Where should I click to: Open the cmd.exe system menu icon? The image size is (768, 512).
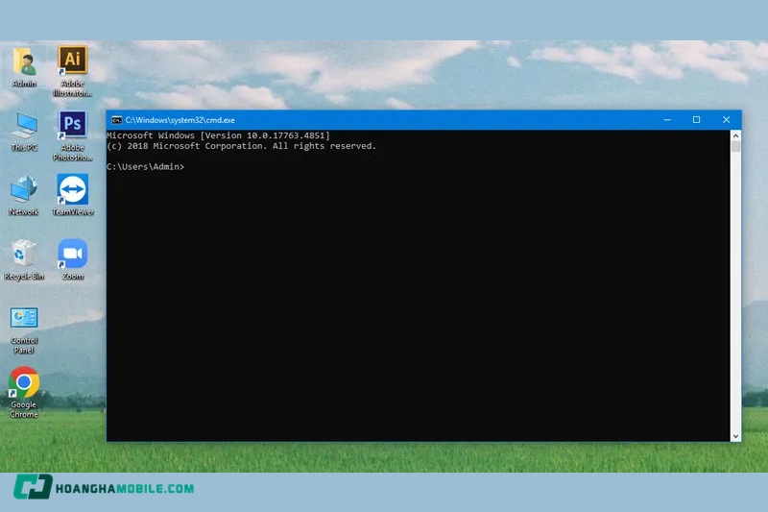[116, 120]
